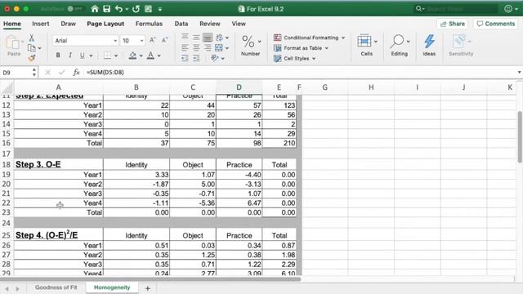Click the vertical scrollbar thumb
The height and width of the screenshot is (294, 523).
click(x=520, y=136)
